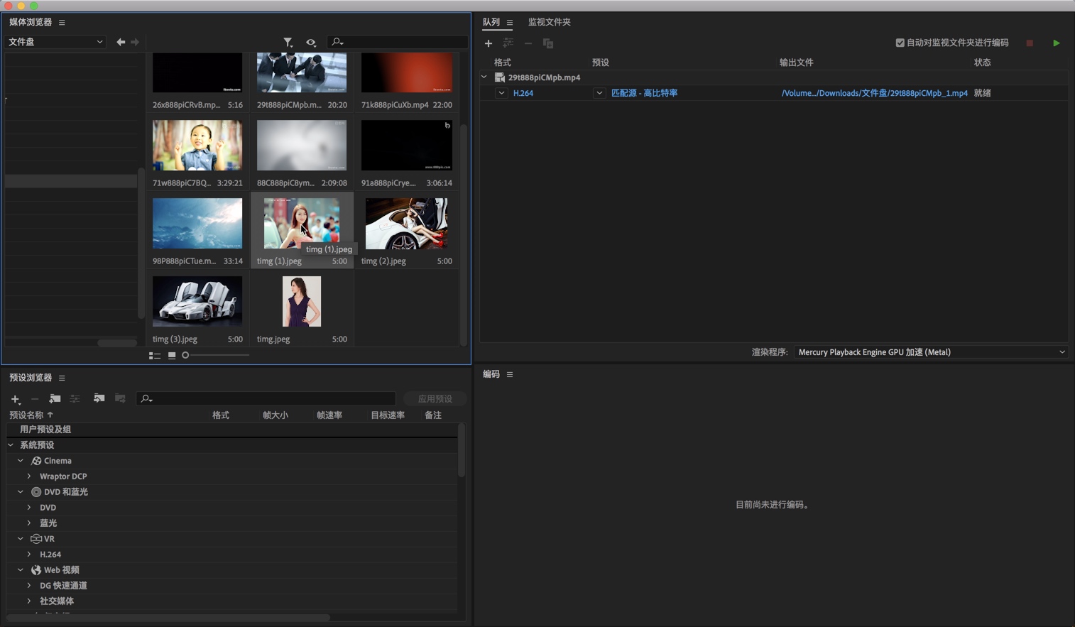
Task: Create a new preset group
Action: click(55, 398)
